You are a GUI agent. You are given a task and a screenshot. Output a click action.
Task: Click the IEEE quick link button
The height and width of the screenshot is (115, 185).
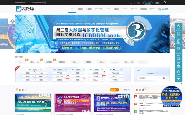[x=42, y=76]
